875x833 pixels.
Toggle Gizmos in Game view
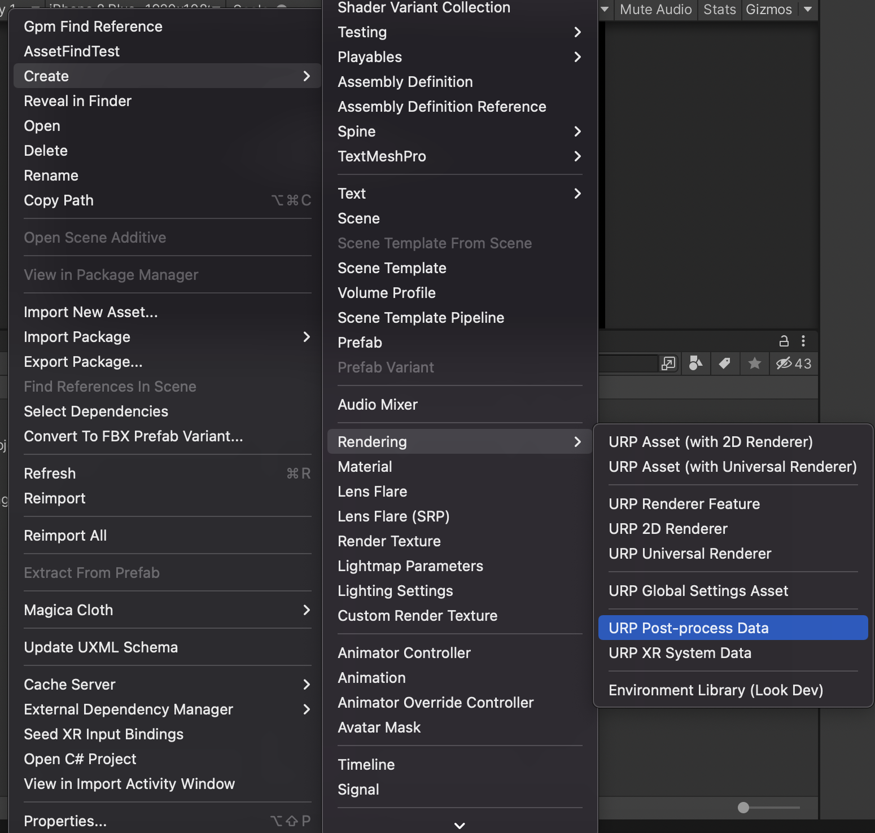coord(769,10)
